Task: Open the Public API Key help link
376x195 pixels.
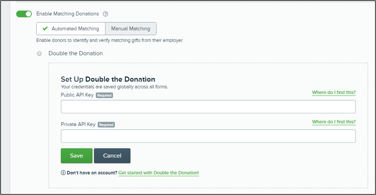Action: click(334, 93)
